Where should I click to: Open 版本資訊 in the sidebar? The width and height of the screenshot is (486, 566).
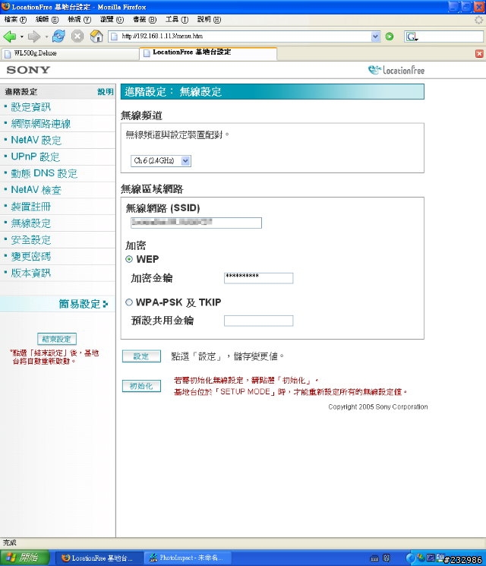[30, 273]
